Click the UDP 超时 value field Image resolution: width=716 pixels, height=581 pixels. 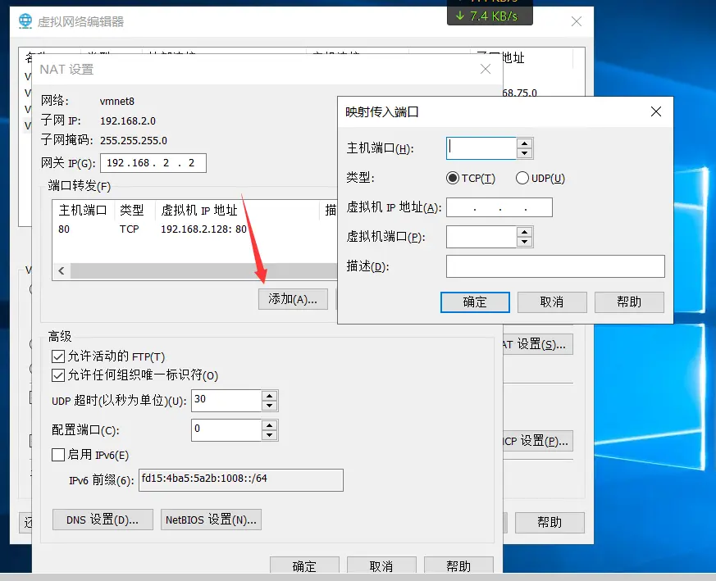(226, 401)
